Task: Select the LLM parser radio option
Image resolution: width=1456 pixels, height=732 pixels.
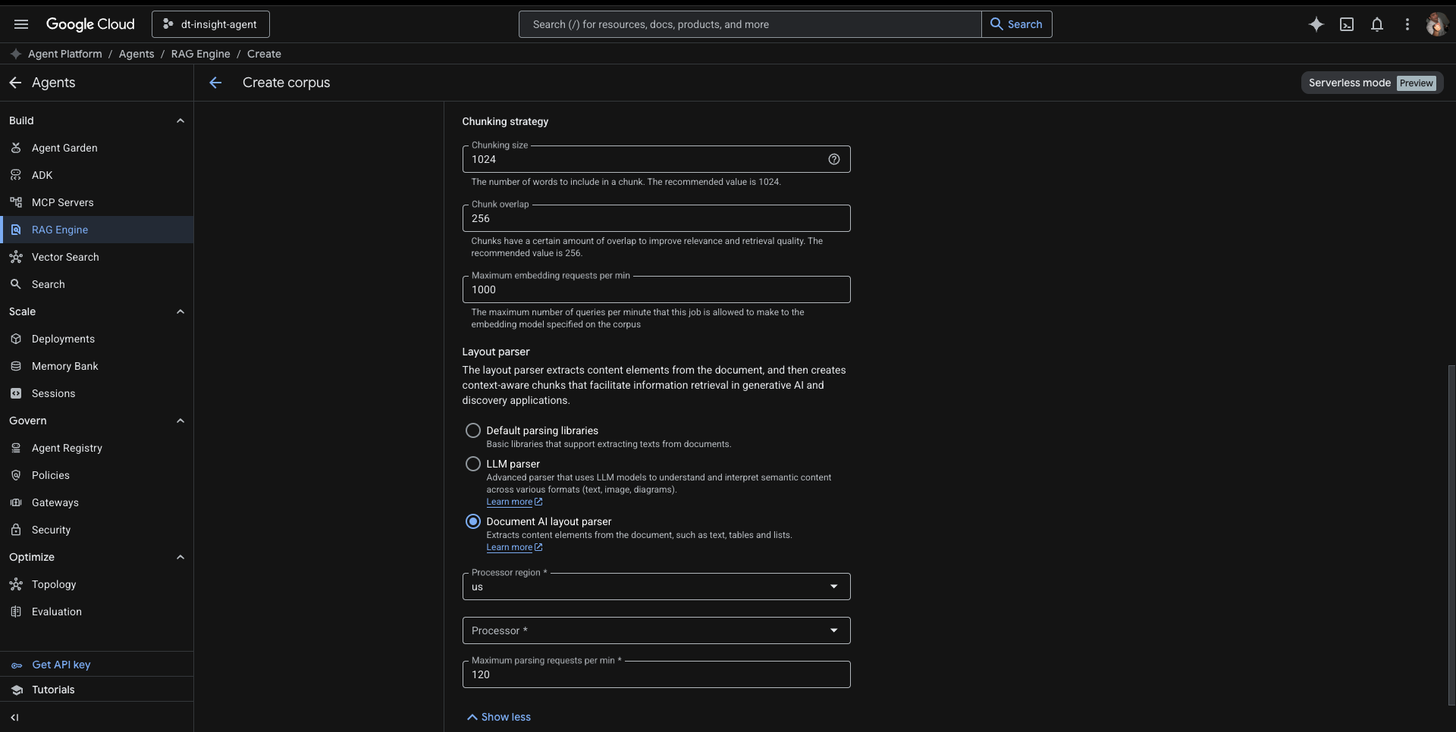Action: pos(473,464)
